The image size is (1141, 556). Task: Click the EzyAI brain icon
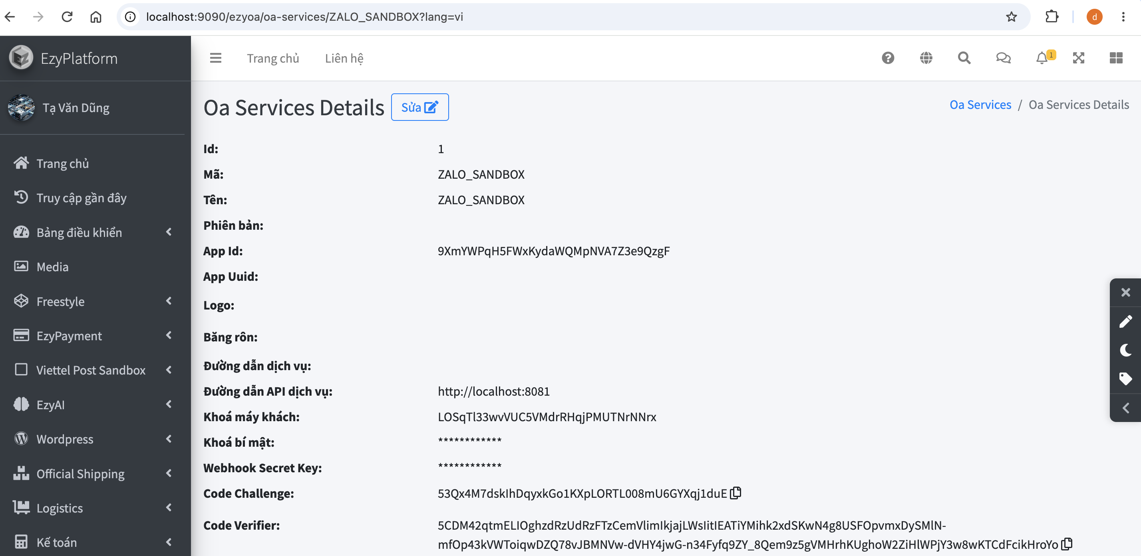click(21, 404)
